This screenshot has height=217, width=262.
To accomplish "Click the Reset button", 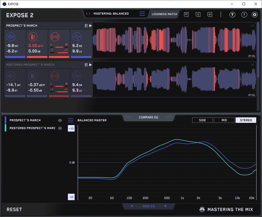I will tap(14, 209).
